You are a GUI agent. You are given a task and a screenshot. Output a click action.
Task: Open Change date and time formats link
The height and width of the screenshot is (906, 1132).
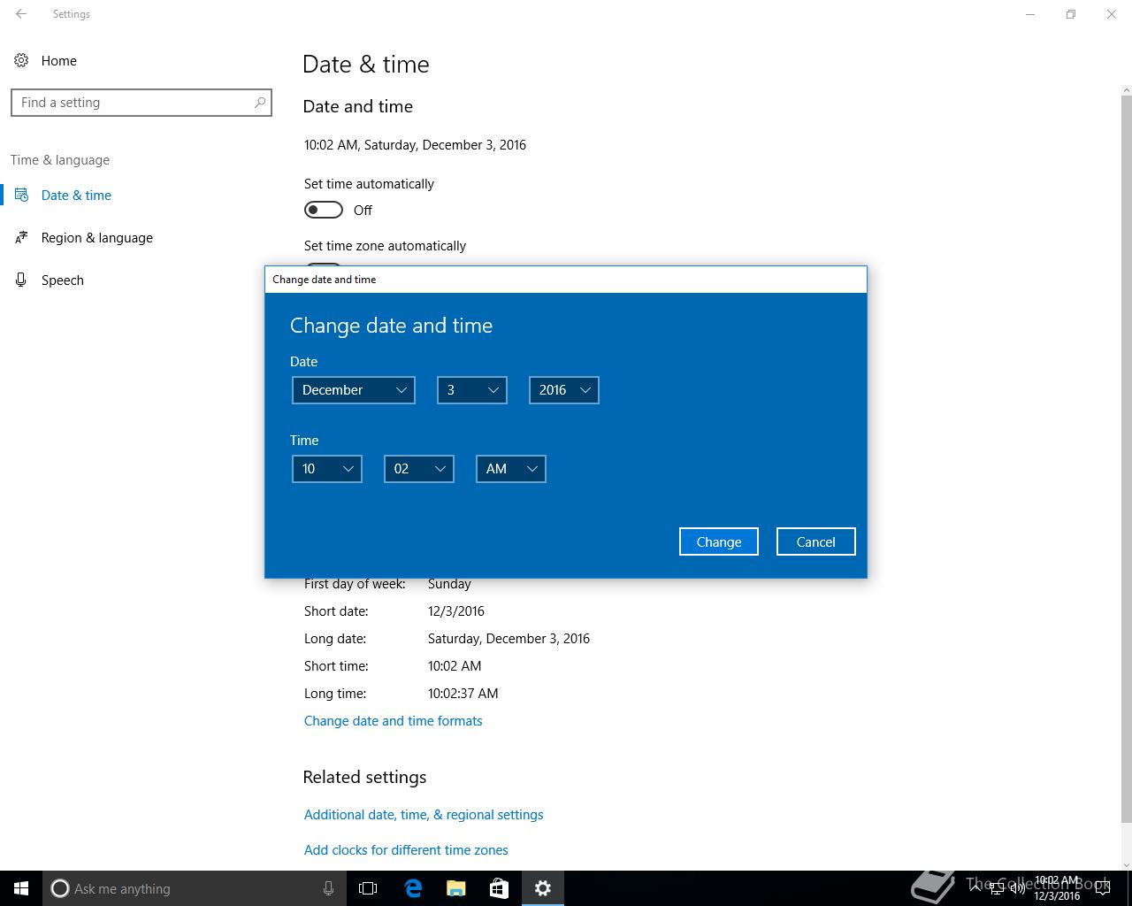[x=394, y=720]
